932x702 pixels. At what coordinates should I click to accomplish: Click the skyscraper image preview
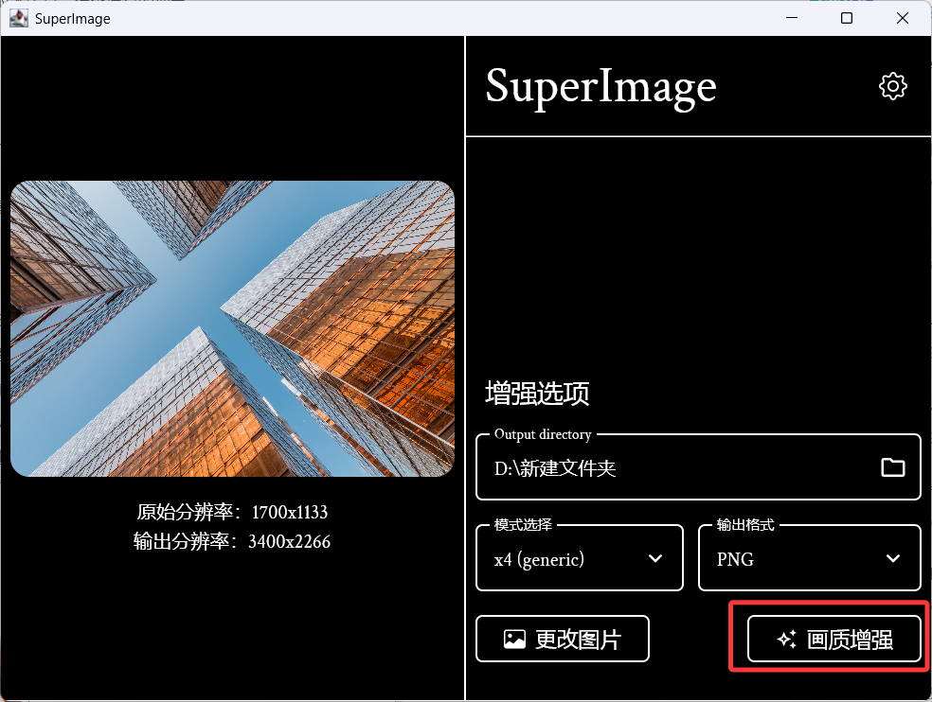coord(233,328)
